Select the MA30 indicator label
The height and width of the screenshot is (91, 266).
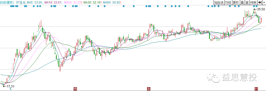[x=93, y=3]
